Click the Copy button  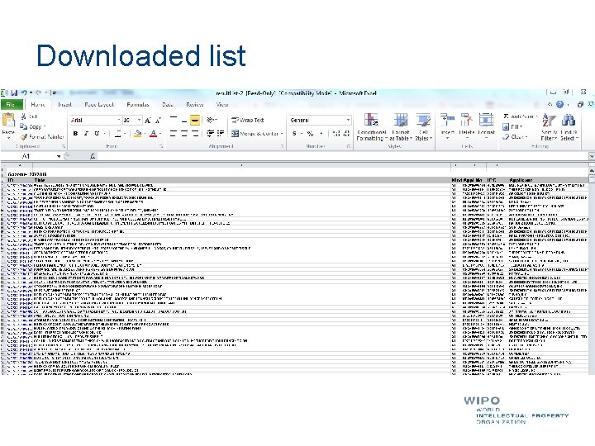coord(32,126)
